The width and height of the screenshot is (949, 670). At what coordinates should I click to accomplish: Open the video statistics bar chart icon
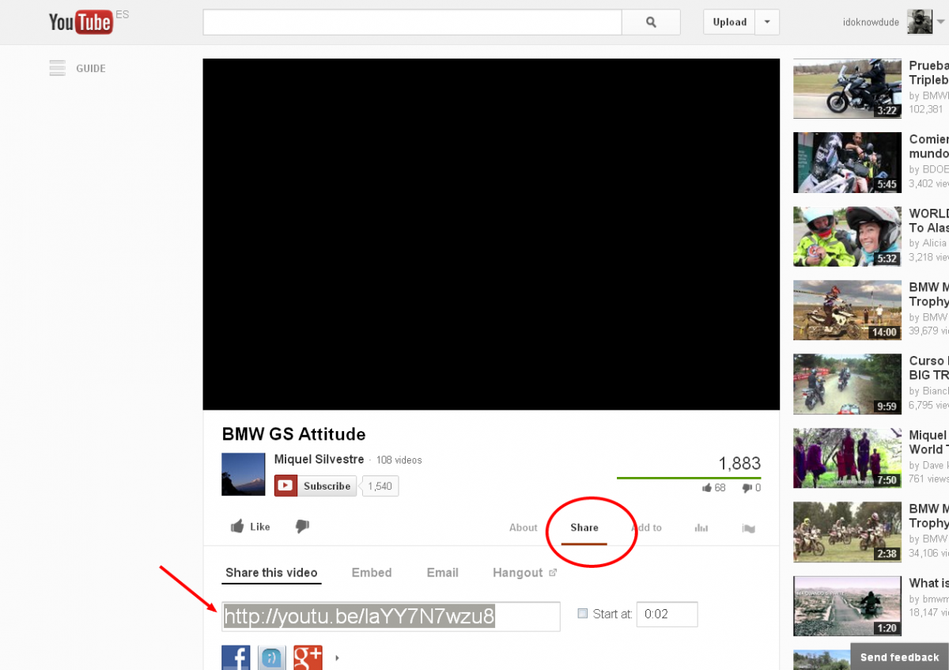(x=701, y=528)
